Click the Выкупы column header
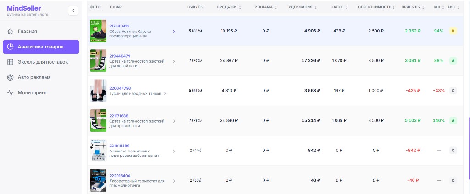Screen dimensions: 470x194 point(196,7)
